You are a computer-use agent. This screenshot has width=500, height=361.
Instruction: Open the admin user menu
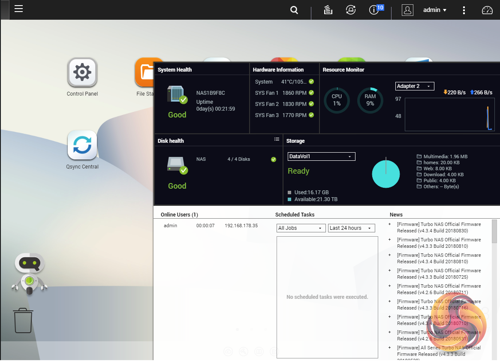click(x=435, y=10)
